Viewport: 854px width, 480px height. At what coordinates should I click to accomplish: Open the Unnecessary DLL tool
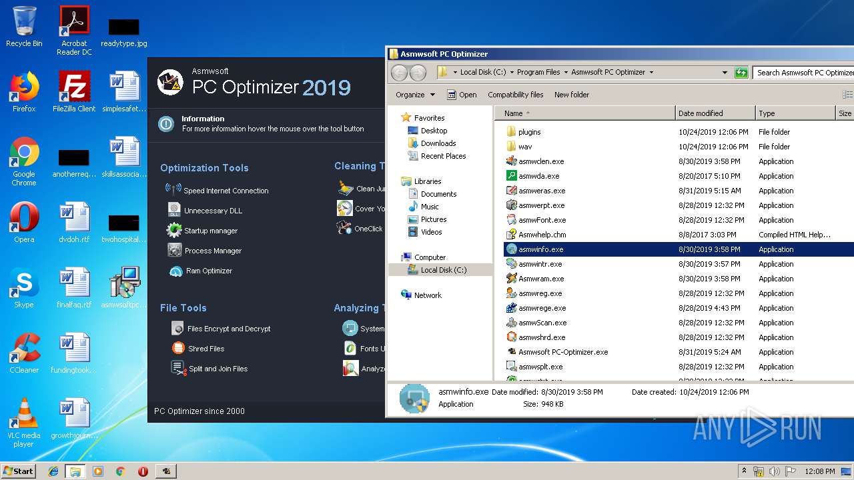click(204, 210)
